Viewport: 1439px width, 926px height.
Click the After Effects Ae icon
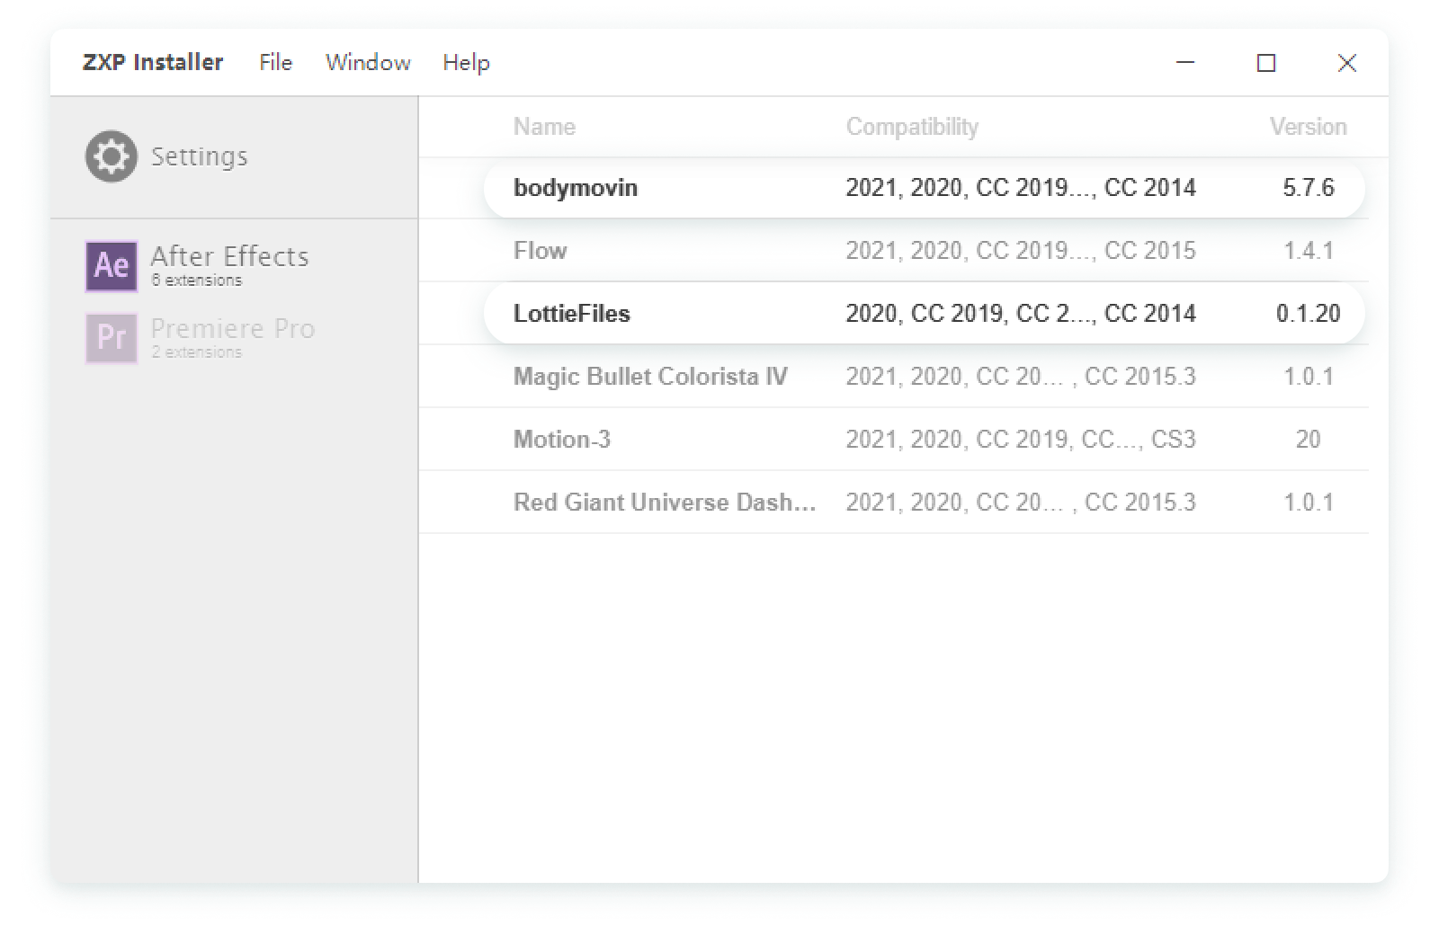pos(112,266)
